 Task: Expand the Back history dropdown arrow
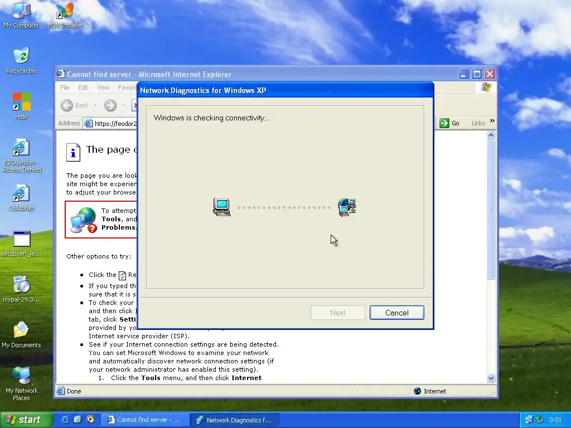click(x=95, y=105)
